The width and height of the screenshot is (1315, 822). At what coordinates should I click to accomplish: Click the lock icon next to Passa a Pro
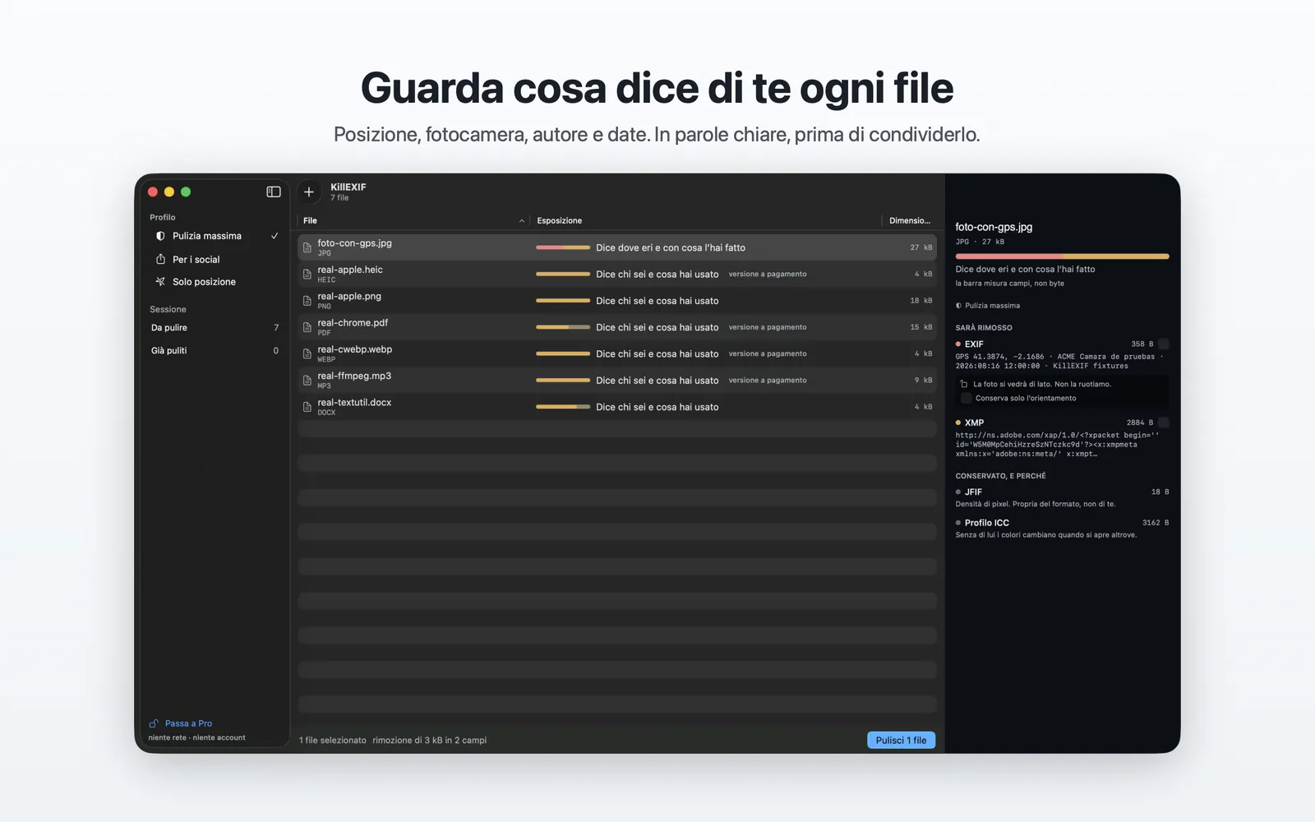click(x=154, y=723)
